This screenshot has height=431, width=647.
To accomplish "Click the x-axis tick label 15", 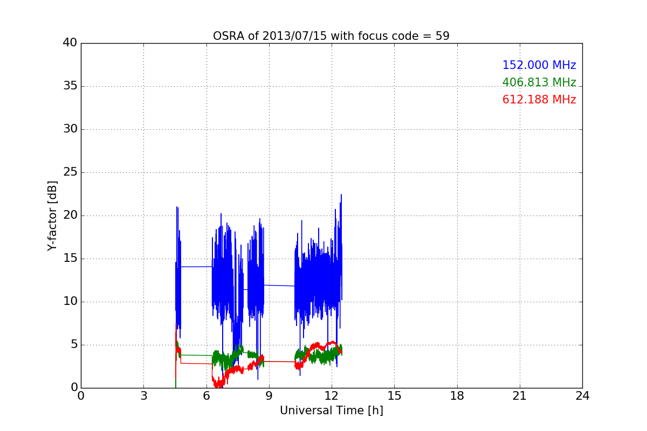I will coord(394,396).
